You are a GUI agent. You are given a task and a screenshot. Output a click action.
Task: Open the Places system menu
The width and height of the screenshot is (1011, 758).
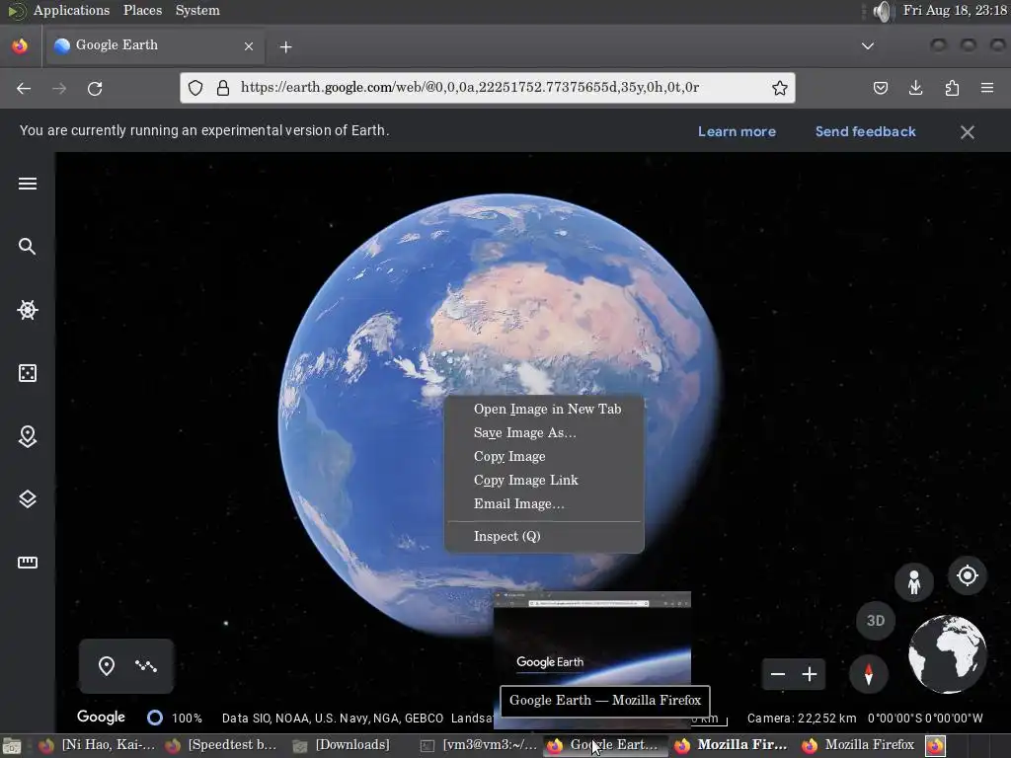coord(142,10)
